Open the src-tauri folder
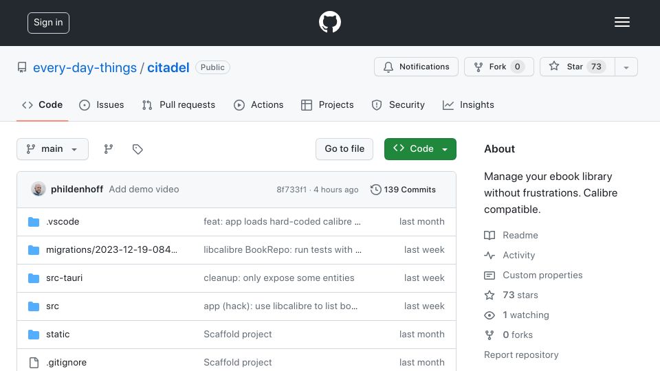This screenshot has height=371, width=660. pos(65,278)
